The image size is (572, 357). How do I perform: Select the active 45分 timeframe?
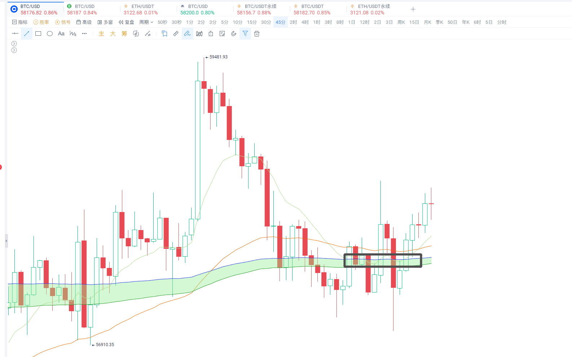click(x=281, y=22)
